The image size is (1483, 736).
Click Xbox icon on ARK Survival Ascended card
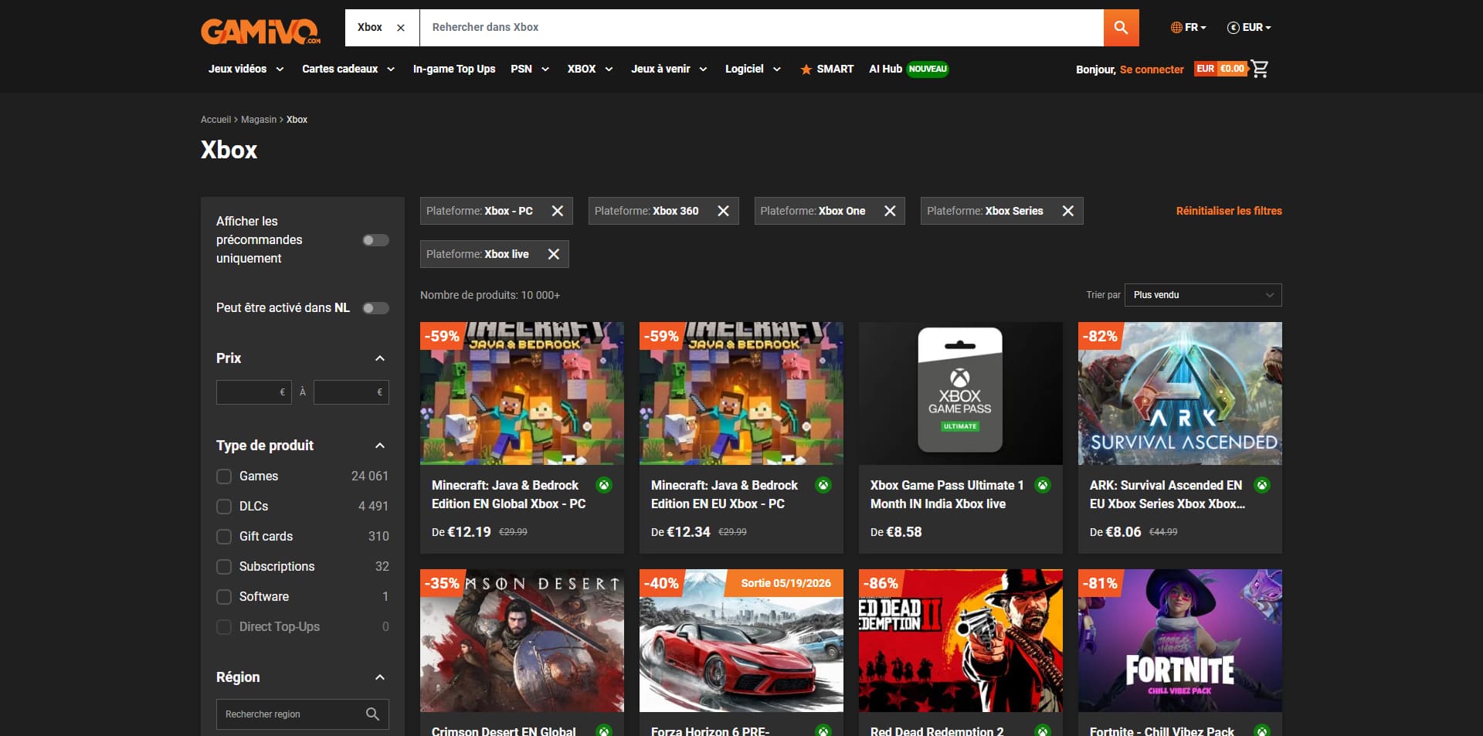1262,485
